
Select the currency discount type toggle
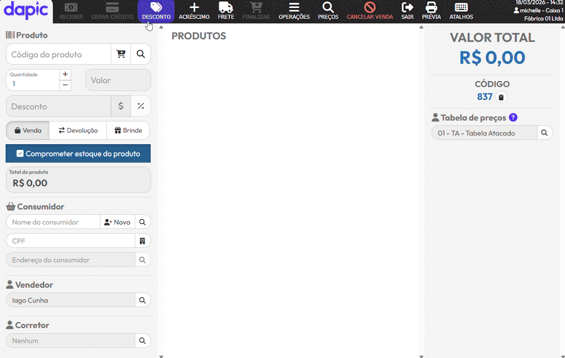121,106
